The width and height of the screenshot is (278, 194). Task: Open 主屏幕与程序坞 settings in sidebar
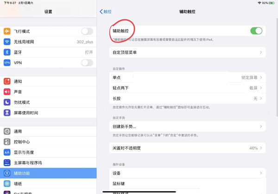click(48, 163)
